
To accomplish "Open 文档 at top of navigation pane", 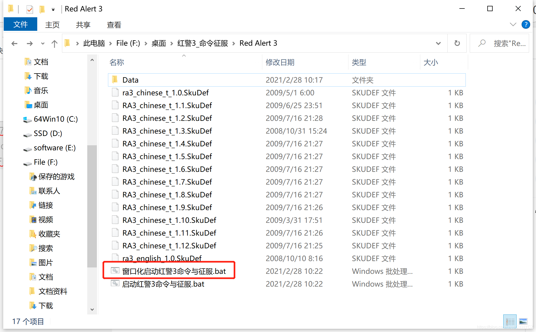I will [x=41, y=62].
